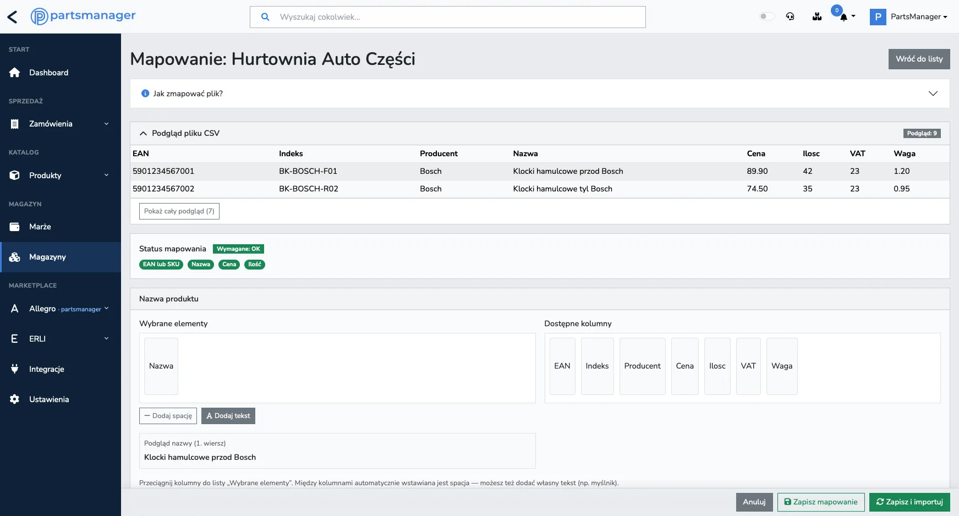Select the Ilosc available column chip

click(x=717, y=366)
